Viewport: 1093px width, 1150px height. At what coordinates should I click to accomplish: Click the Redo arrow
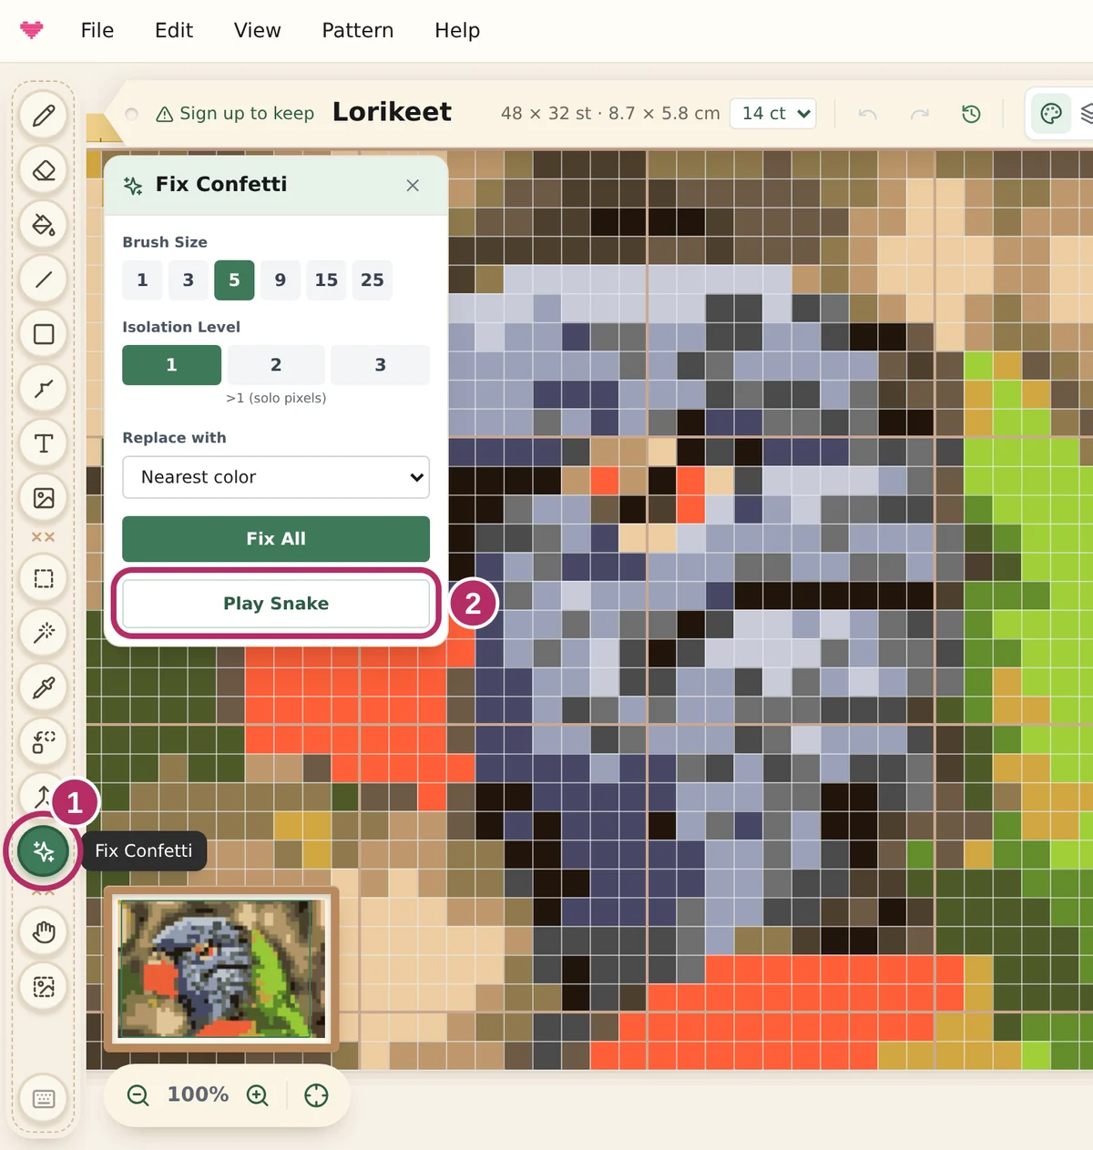click(920, 114)
